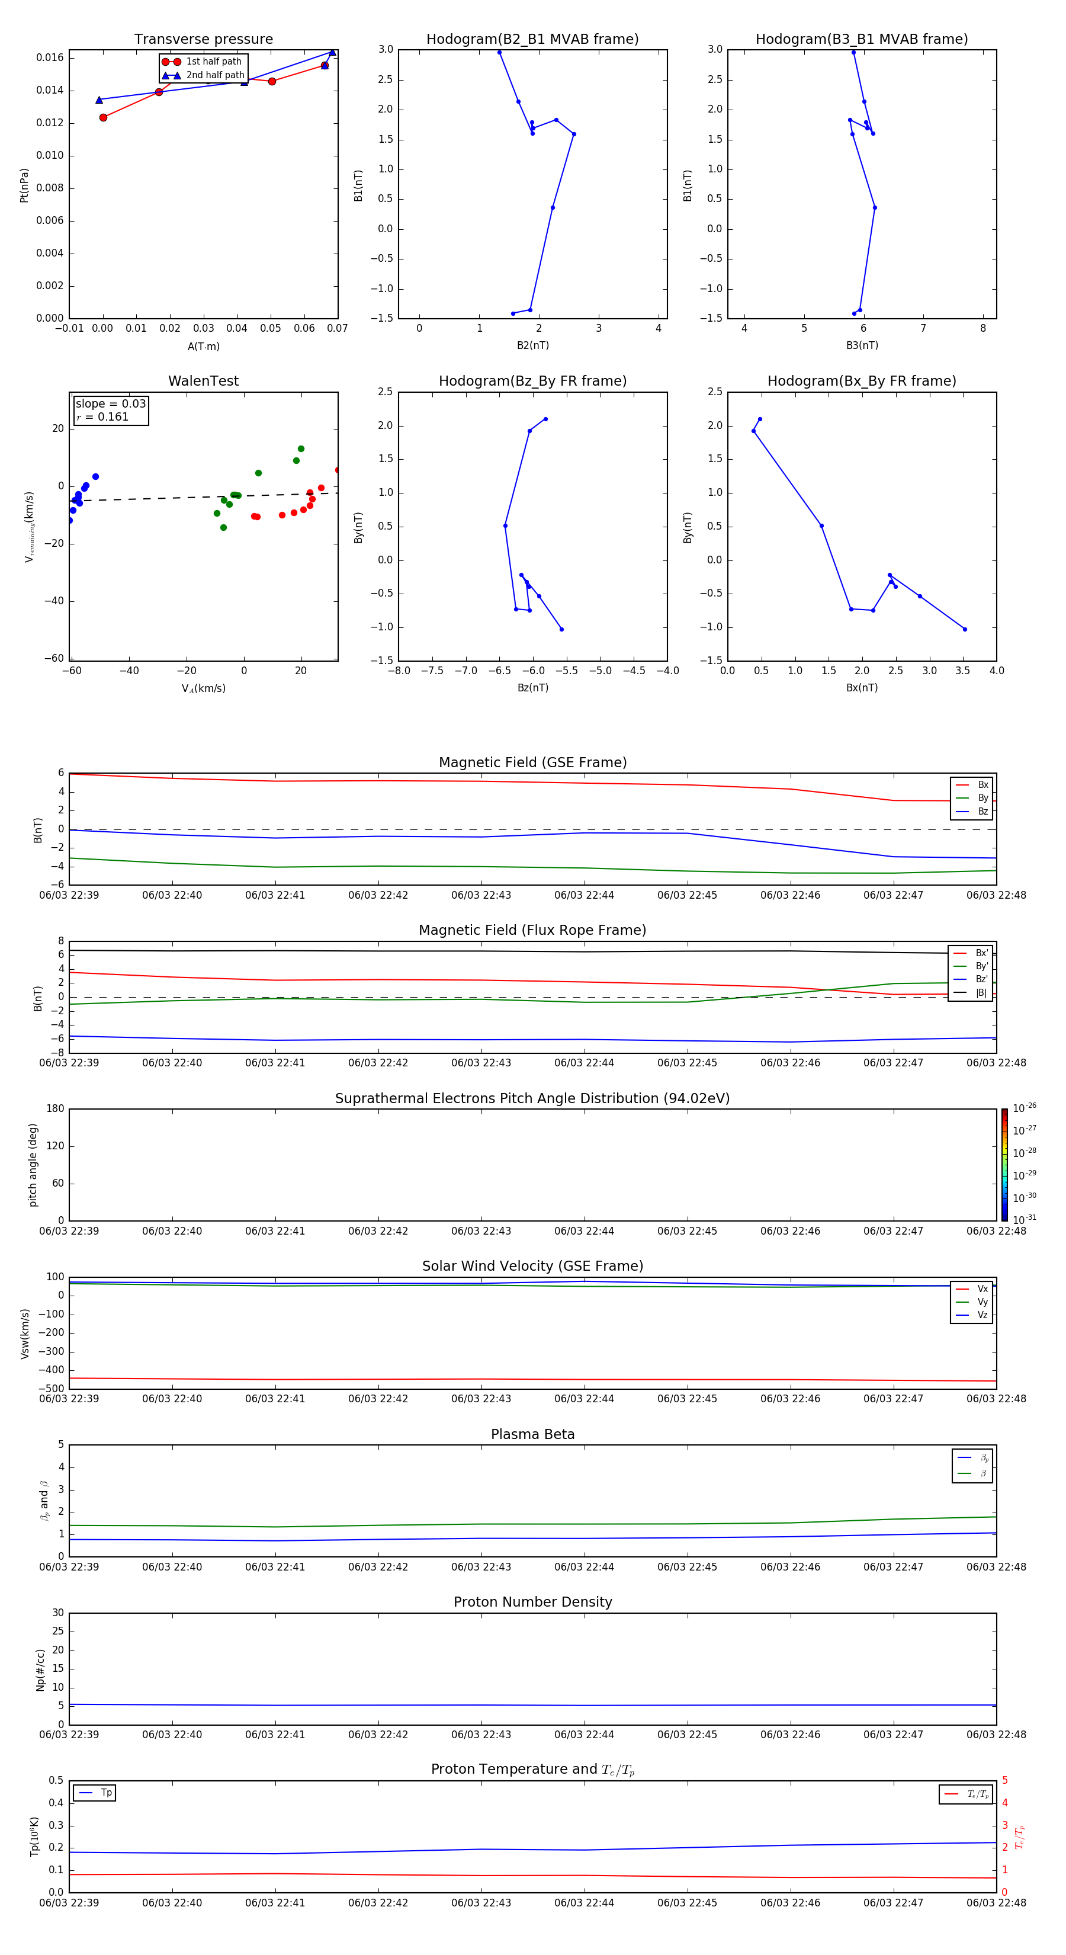The width and height of the screenshot is (1066, 1955).
Task: Click the "Np(#/cc)" y-axis label
Action: (x=41, y=1669)
